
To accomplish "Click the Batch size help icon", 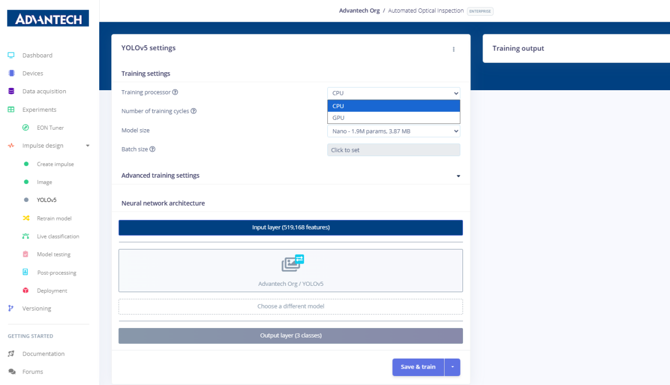I will pyautogui.click(x=153, y=149).
